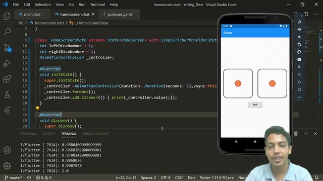The height and width of the screenshot is (181, 323).
Task: Select the emulator zoom tool
Action: click(299, 67)
